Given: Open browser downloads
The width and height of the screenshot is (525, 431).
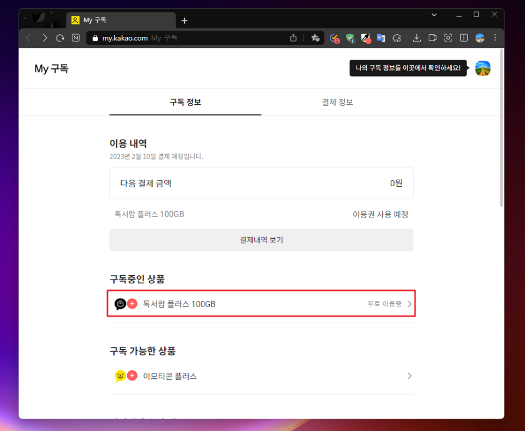Looking at the screenshot, I should tap(416, 38).
